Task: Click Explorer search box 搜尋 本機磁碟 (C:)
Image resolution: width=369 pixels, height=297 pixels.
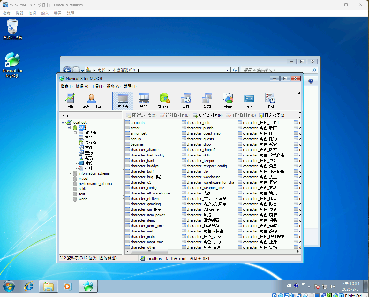Action: [x=279, y=70]
